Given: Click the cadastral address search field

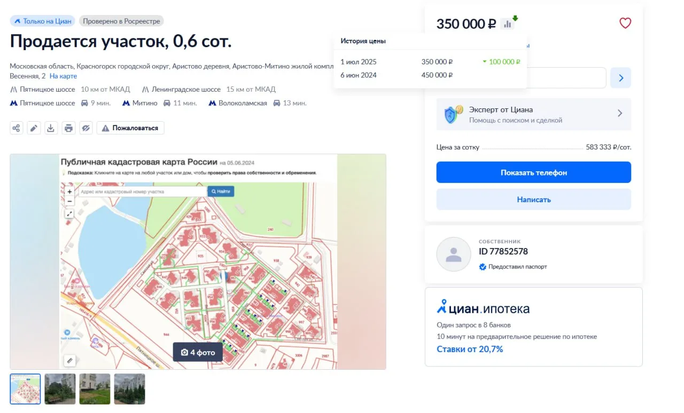Looking at the screenshot, I should 142,192.
